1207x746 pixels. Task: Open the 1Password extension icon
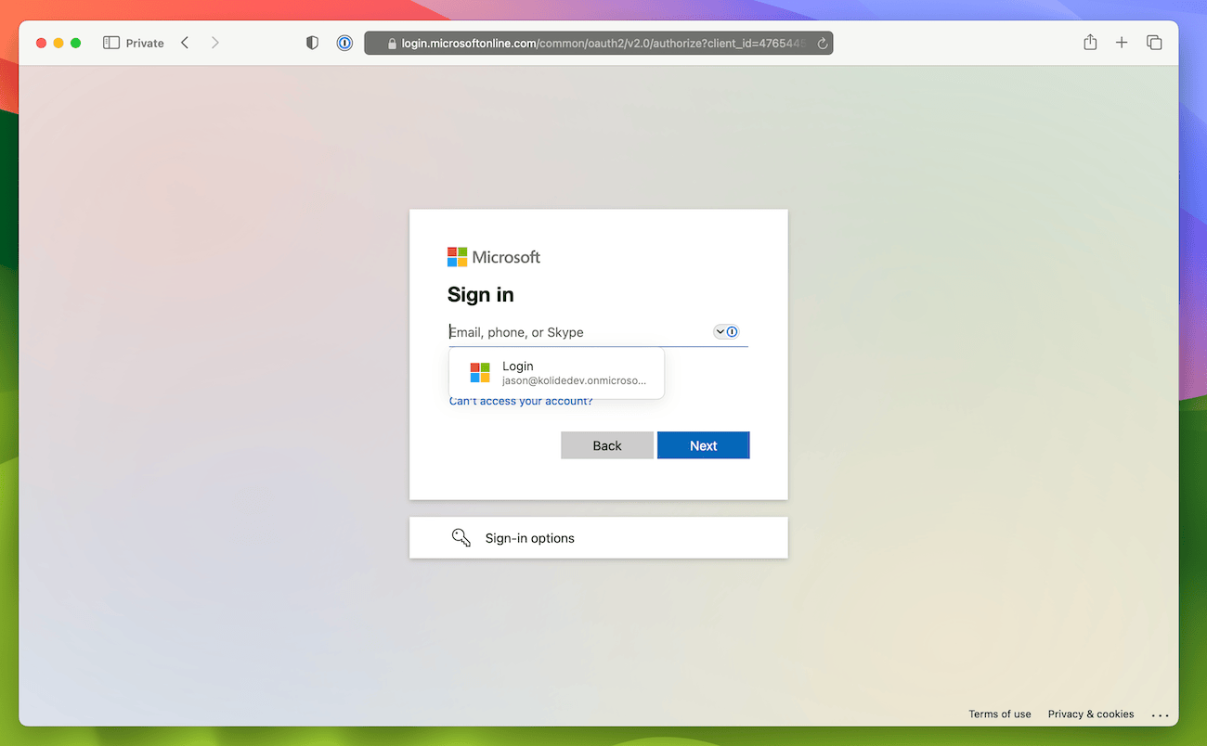pyautogui.click(x=344, y=43)
